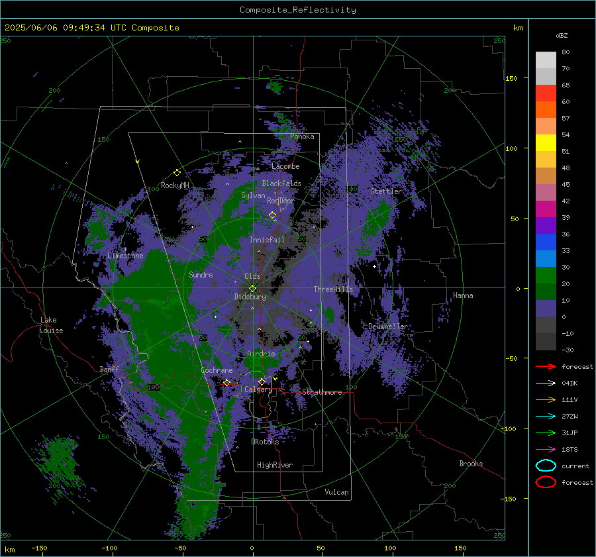
Task: Click the orange 111V arrow legend icon
Action: 546,399
